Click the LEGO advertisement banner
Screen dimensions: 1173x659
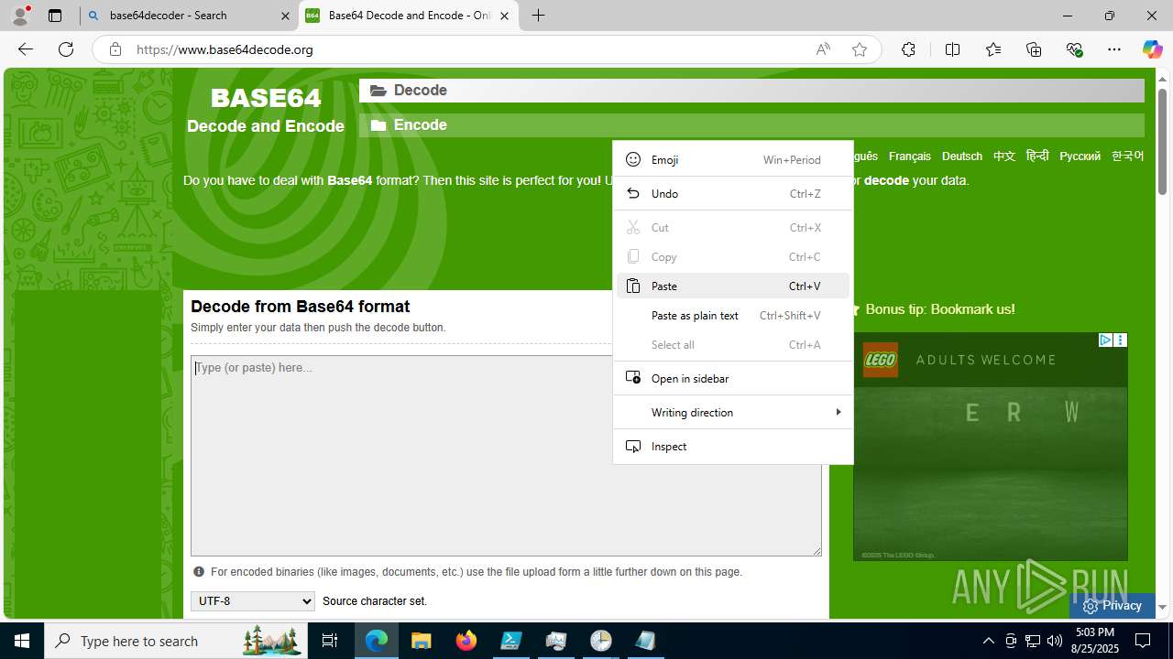pyautogui.click(x=990, y=447)
